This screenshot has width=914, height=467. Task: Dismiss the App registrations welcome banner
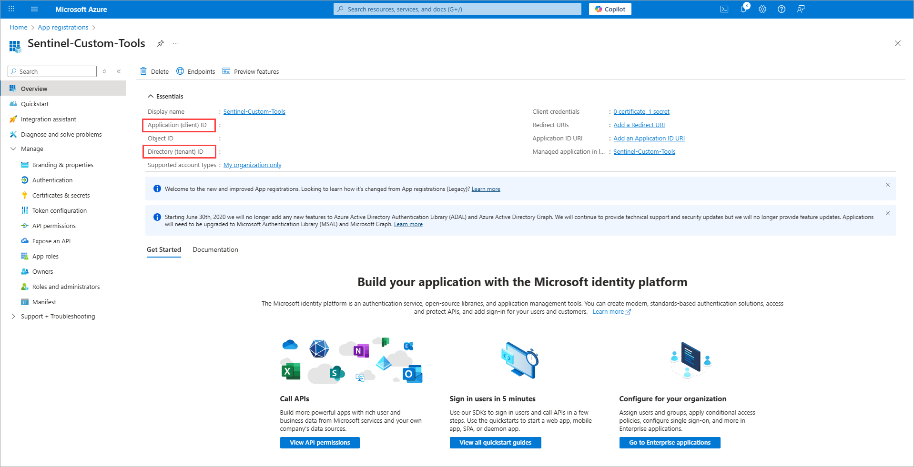pos(888,185)
